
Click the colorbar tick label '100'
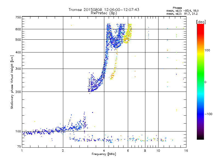pos(207,50)
